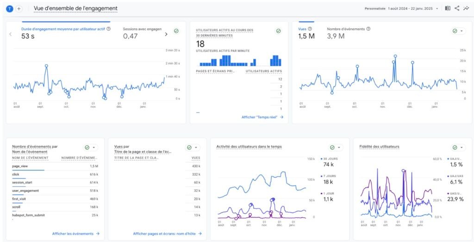The width and height of the screenshot is (474, 242).
Task: Click the Vue d'ensemble de l'engagement title
Action: 75,8
